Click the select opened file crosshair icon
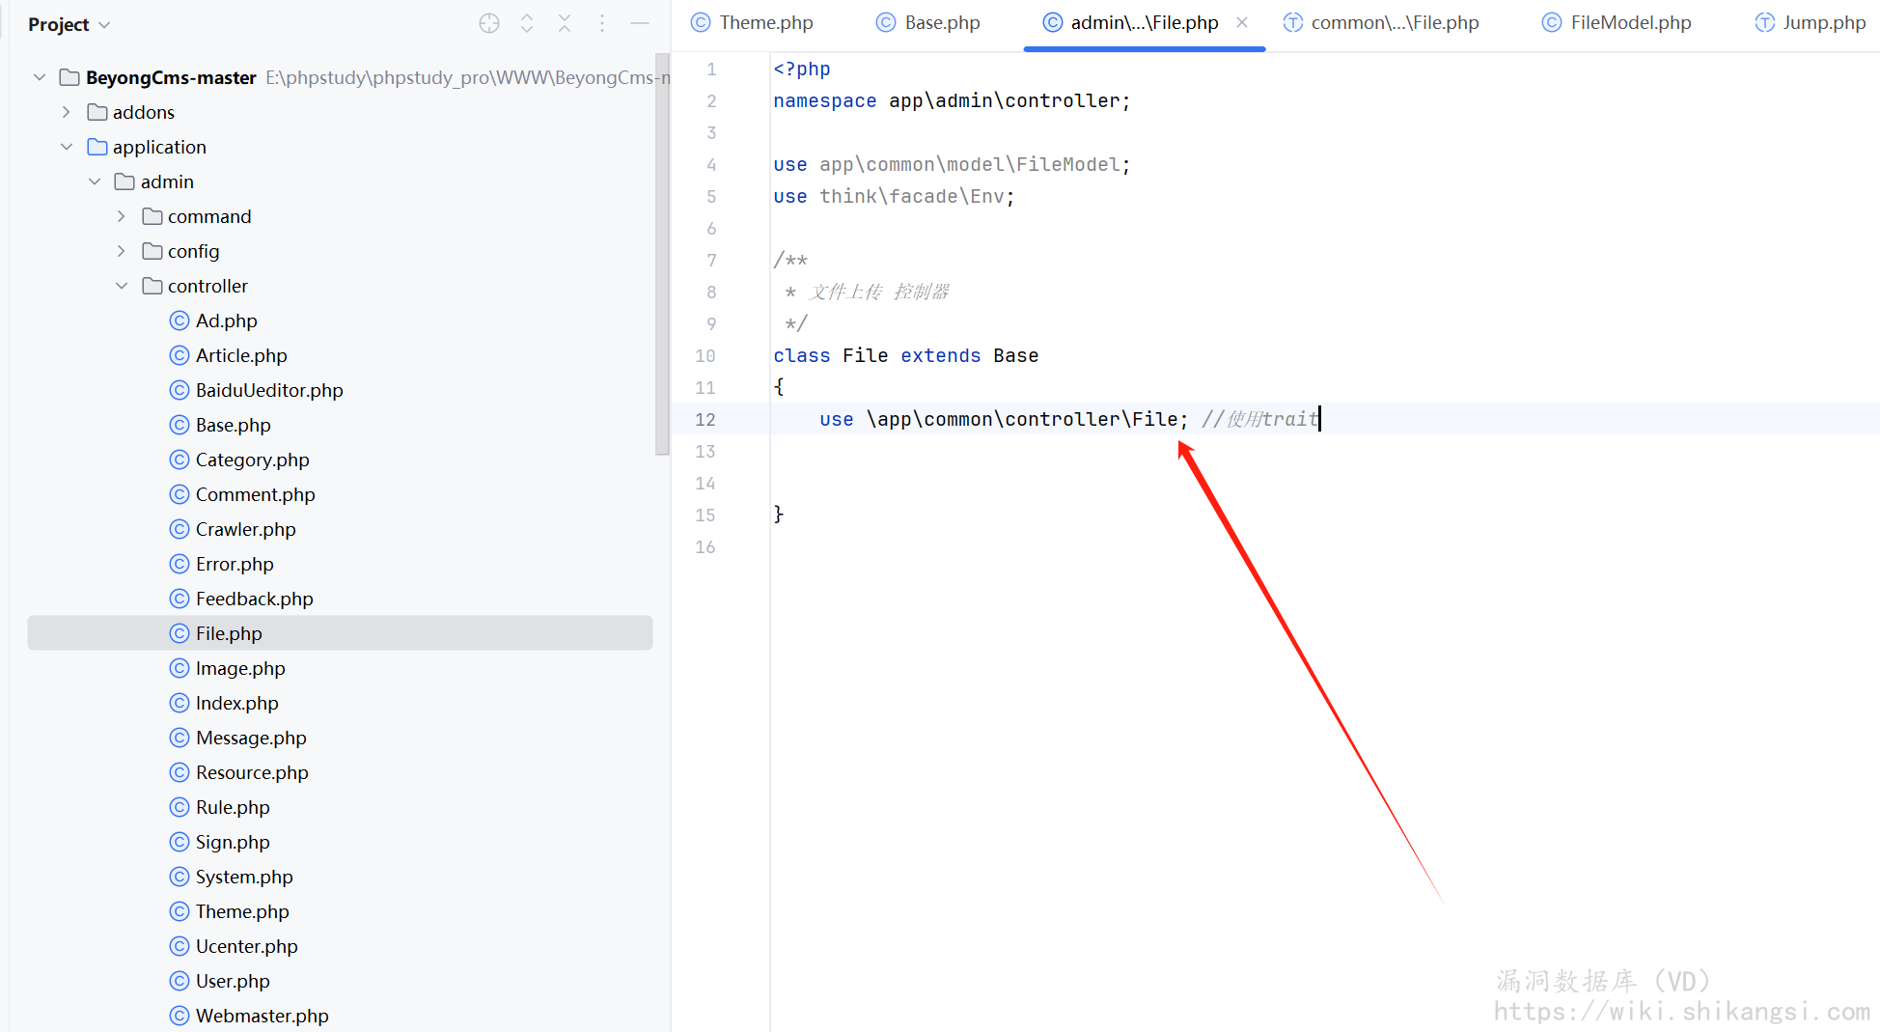The image size is (1880, 1032). click(x=489, y=24)
